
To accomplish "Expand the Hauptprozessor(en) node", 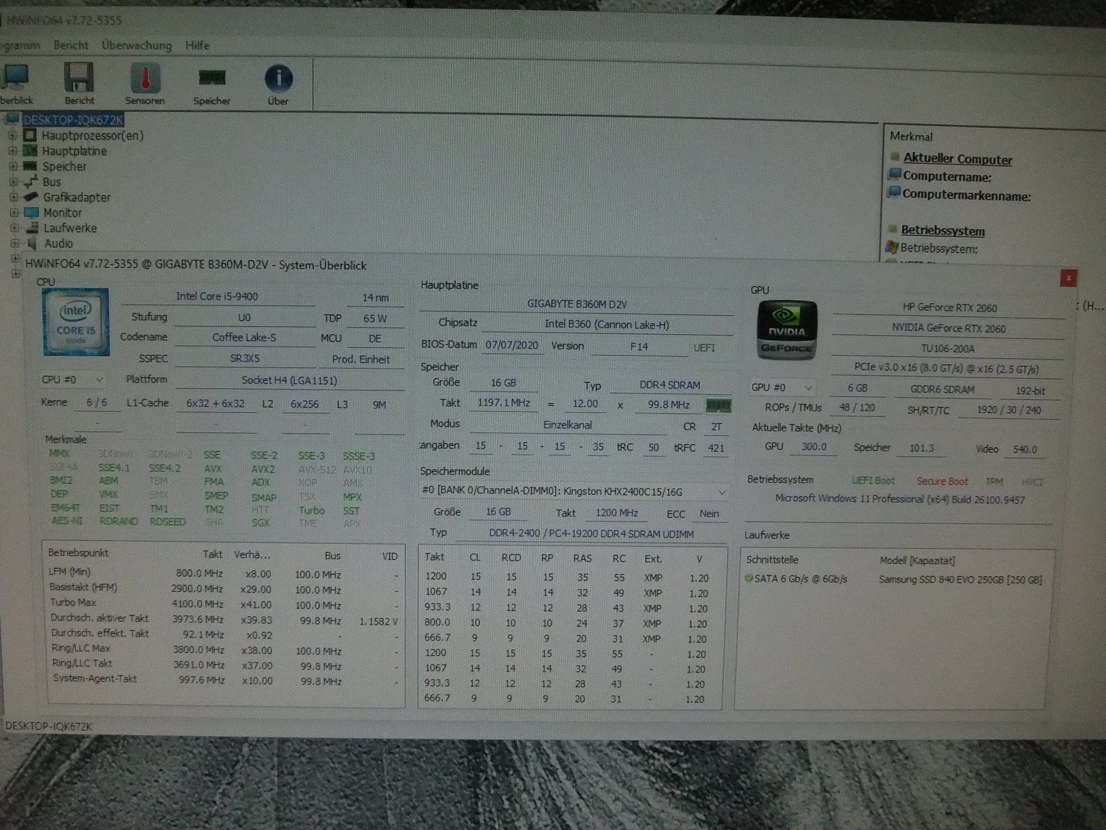I will 12,135.
